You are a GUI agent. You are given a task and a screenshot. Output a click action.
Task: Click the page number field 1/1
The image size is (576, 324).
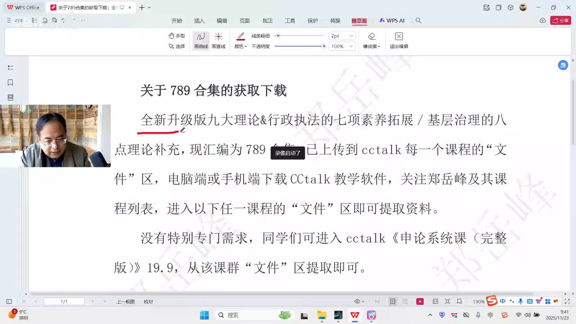pos(64,301)
